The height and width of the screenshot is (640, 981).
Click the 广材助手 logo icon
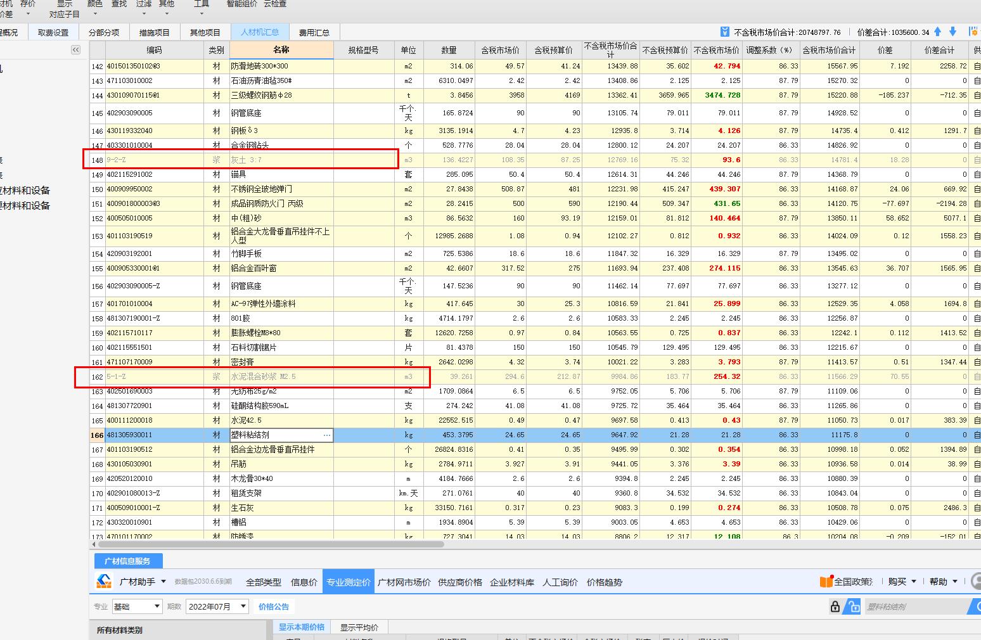pyautogui.click(x=103, y=581)
